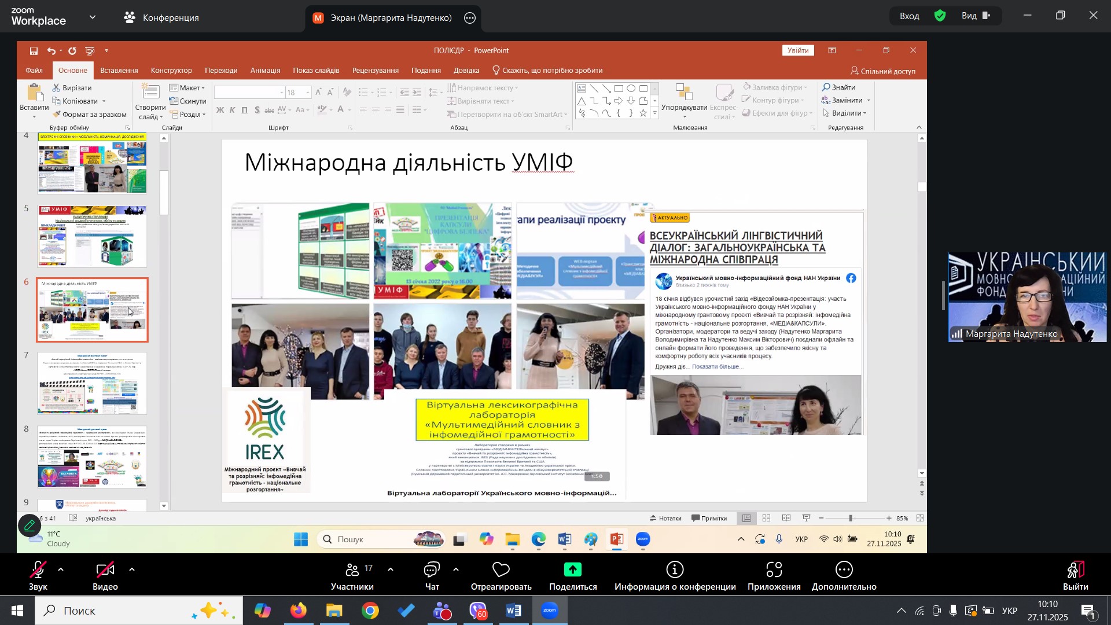Click the annotation pencil icon
1111x625 pixels.
point(30,526)
